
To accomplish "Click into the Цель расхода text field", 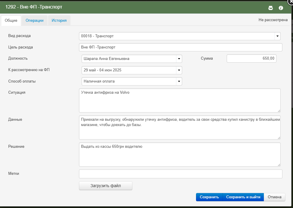I will tap(180, 47).
